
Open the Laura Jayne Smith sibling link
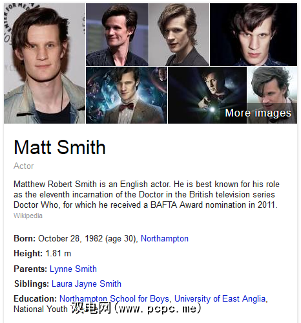coord(87,284)
